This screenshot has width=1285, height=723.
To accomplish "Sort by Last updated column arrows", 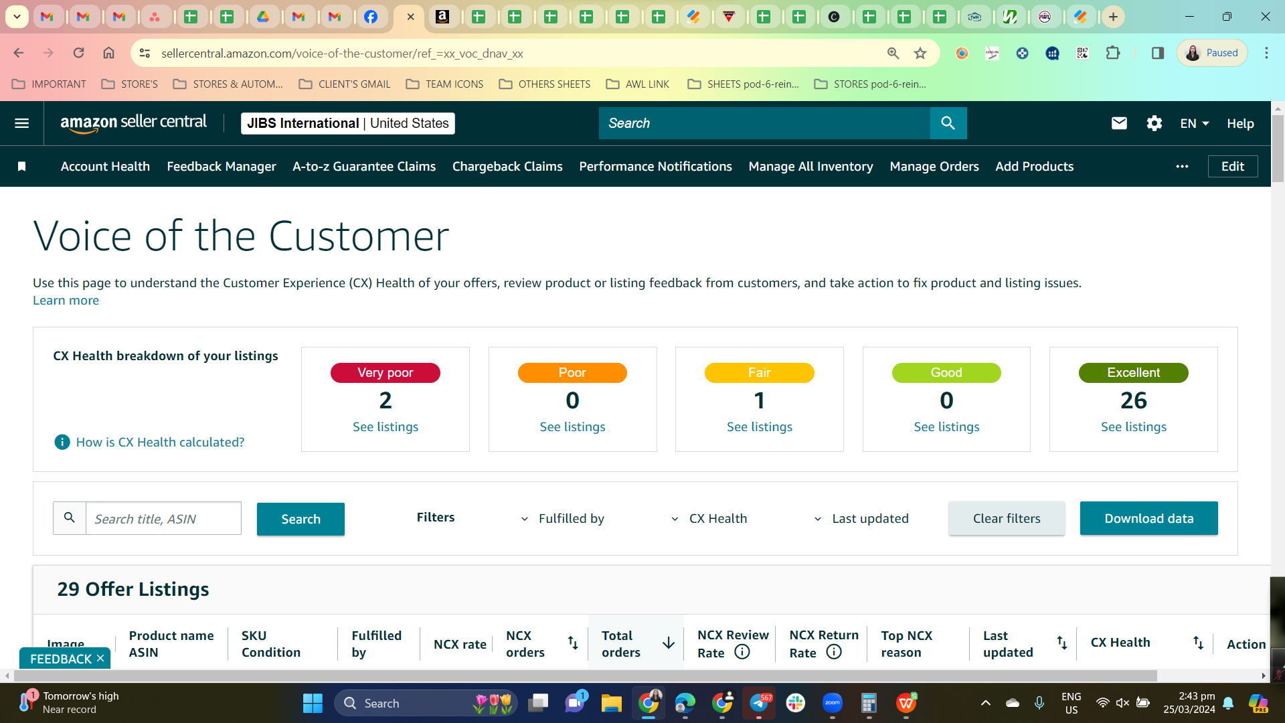I will [1062, 643].
